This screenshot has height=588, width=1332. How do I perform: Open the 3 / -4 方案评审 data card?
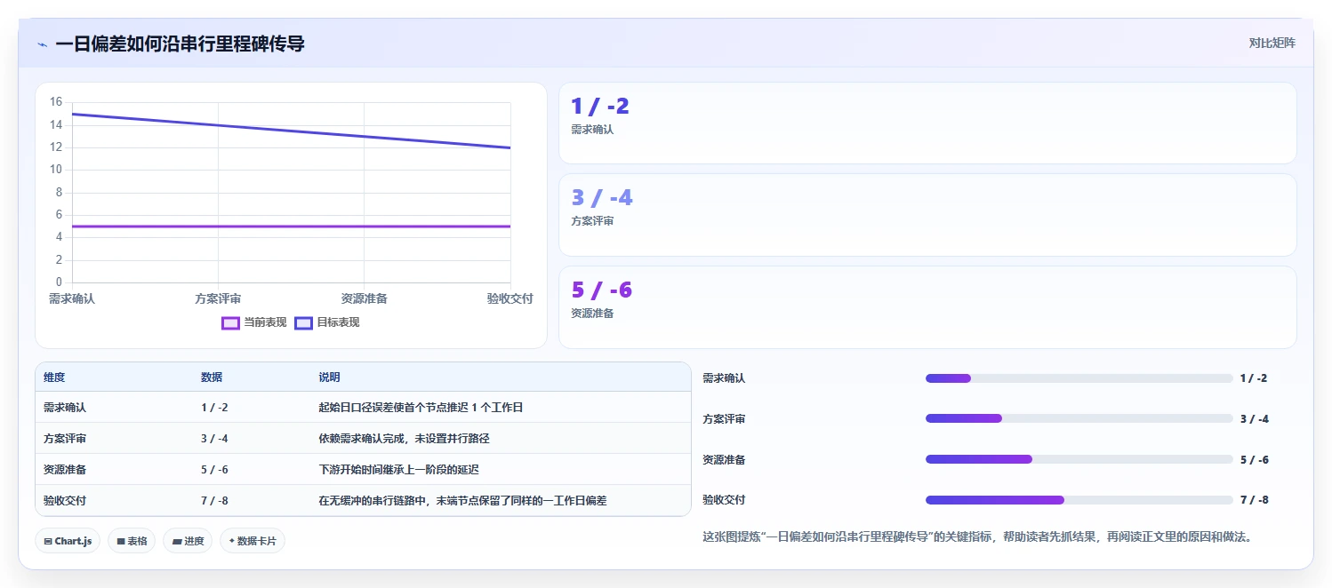927,215
